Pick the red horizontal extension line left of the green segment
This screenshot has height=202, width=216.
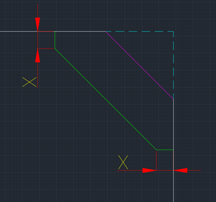coord(46,48)
